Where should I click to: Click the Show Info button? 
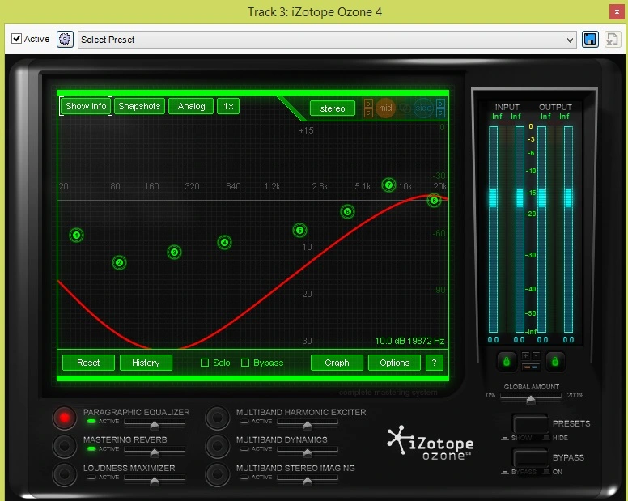[x=86, y=106]
